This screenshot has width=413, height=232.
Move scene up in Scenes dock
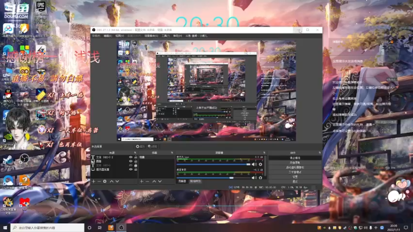click(x=154, y=181)
